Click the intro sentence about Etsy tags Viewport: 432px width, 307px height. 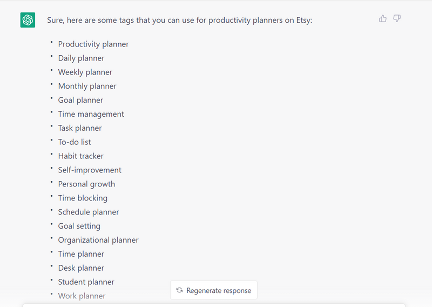tap(180, 20)
